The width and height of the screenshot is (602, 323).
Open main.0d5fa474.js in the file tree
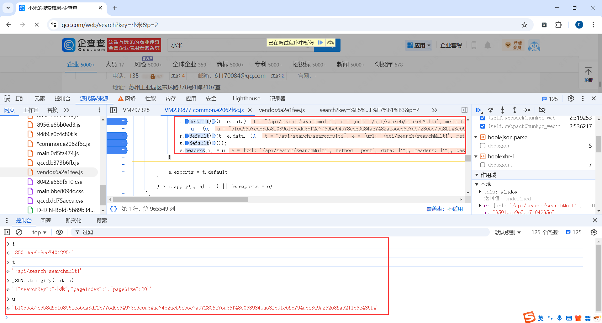point(58,153)
